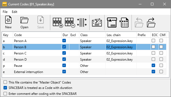The width and height of the screenshot is (171, 97).
Task: Click the list document toolbar icon
Action: coord(124,23)
